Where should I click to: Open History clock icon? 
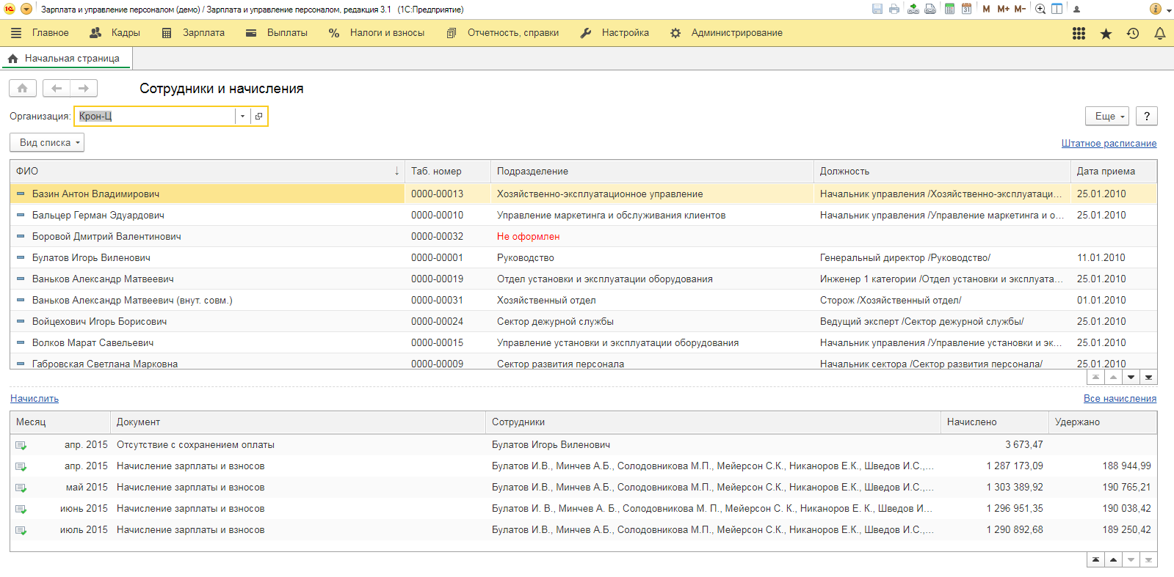[x=1133, y=33]
